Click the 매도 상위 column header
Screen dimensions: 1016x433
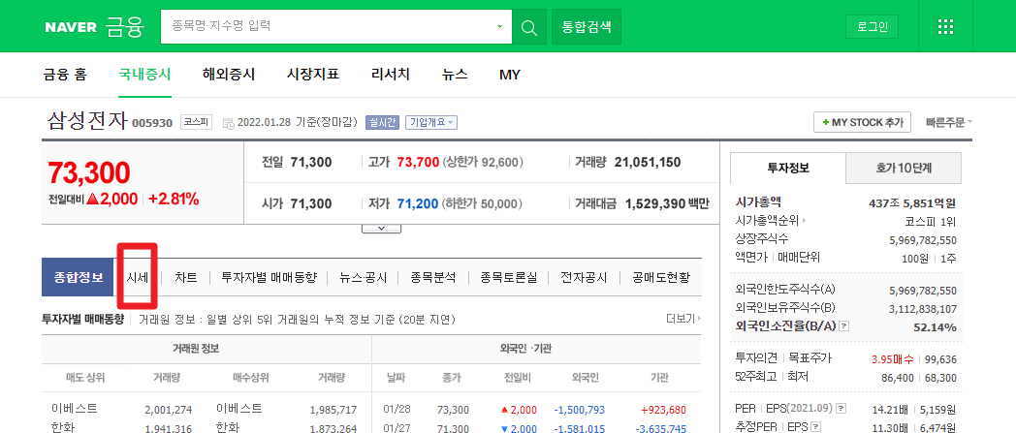click(85, 378)
